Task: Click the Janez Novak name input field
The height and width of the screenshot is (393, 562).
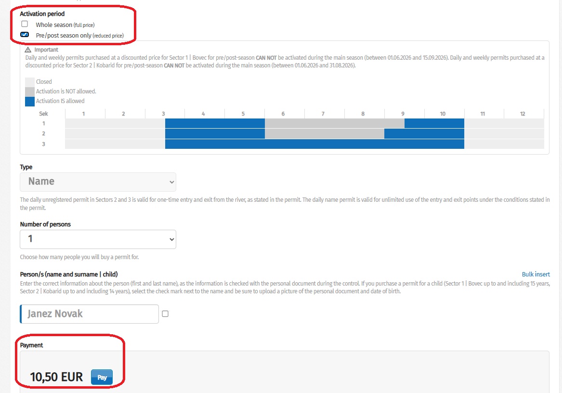Action: (x=89, y=314)
